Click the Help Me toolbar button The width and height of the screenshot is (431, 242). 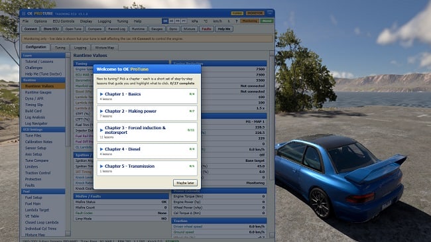(224, 29)
